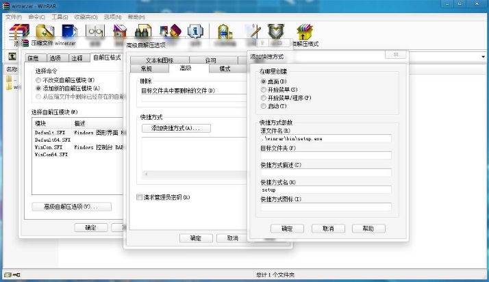Click the Protect archive shield icon
Viewport: 489px width, 282px height.
coord(276,31)
